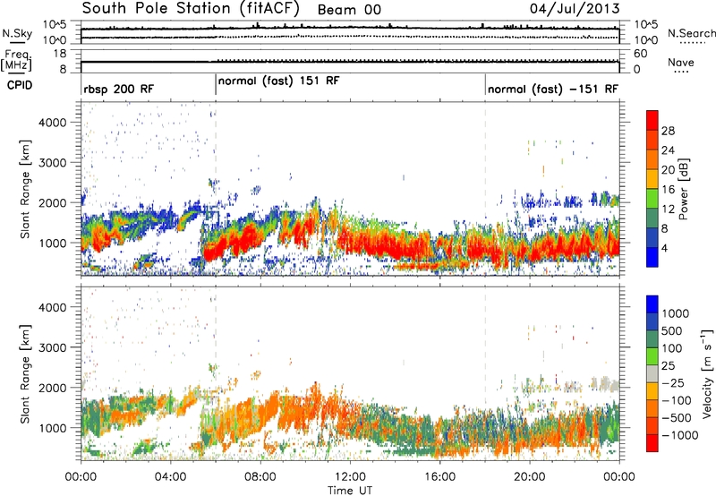
Task: Click the '4' power colorbar tick
Action: click(664, 249)
